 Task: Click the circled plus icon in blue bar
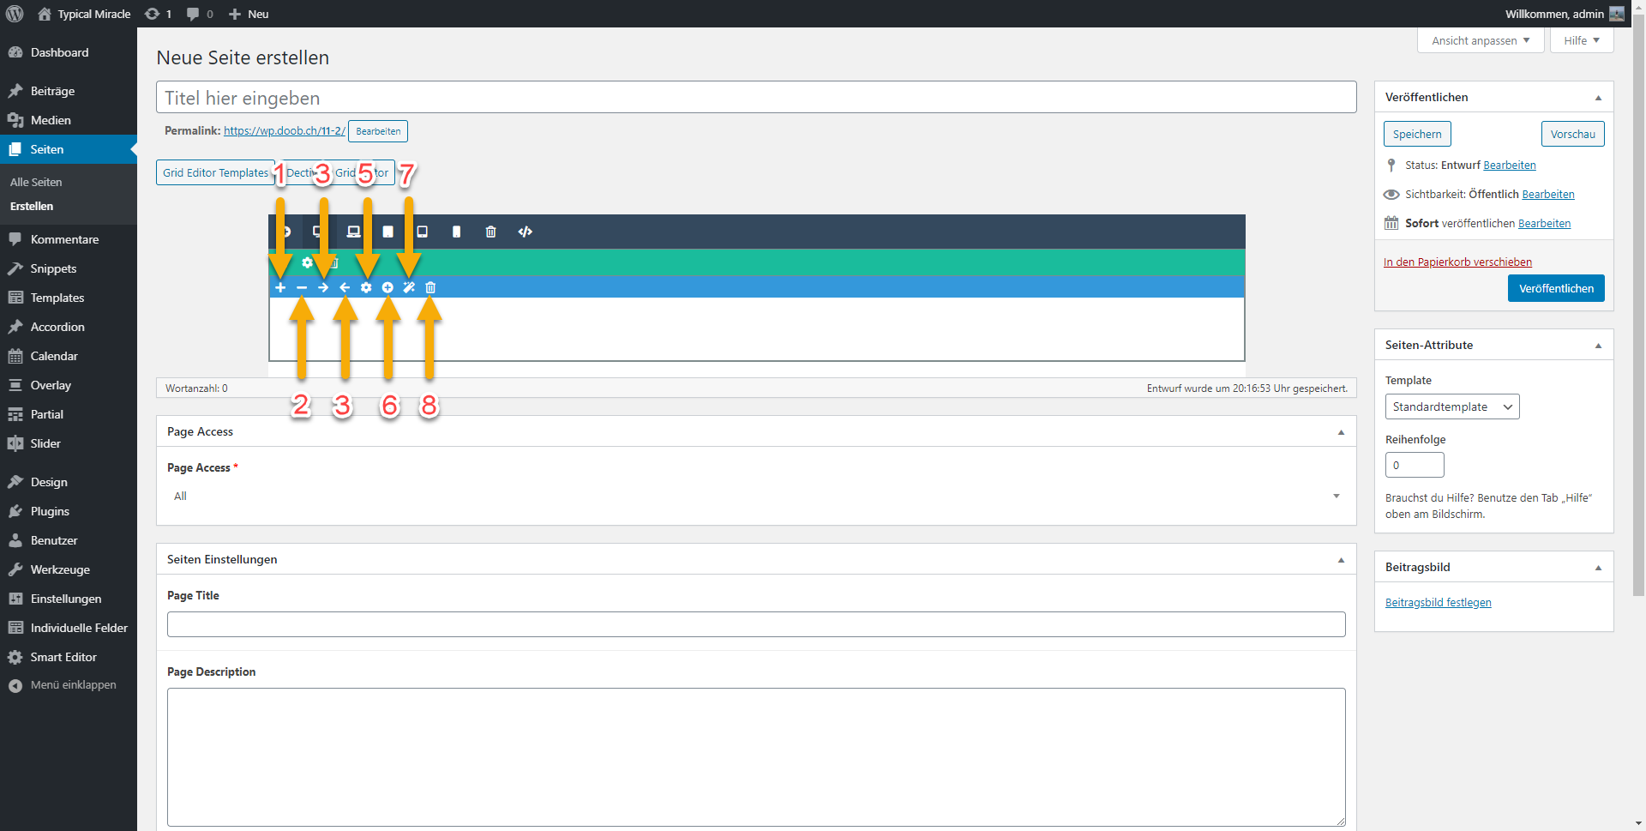coord(387,287)
